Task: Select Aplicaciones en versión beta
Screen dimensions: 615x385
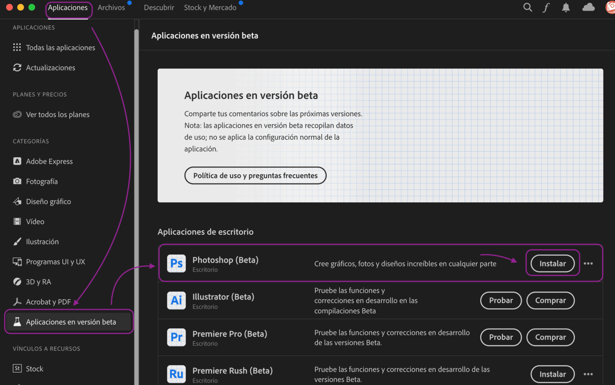Action: (x=69, y=322)
